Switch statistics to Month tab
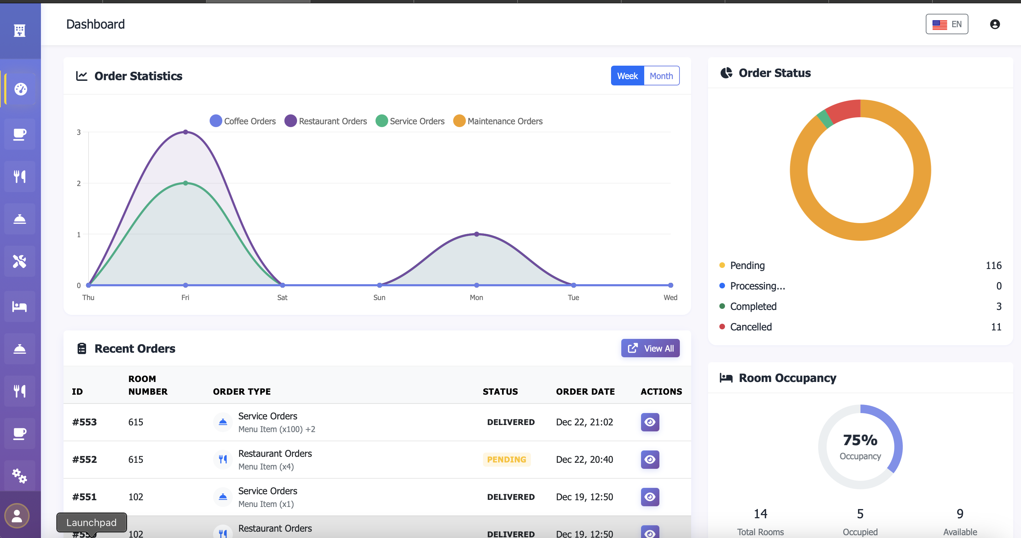Image resolution: width=1021 pixels, height=538 pixels. click(x=661, y=76)
